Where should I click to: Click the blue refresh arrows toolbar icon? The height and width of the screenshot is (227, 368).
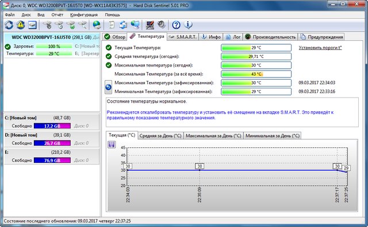(x=9, y=25)
